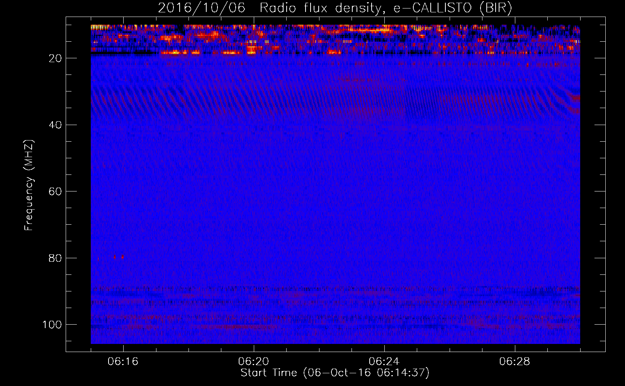This screenshot has height=386, width=625.
Task: Click the "100" frequency tick label
Action: 52,325
